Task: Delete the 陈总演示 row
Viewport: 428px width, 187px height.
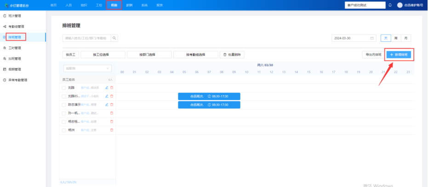Action: pyautogui.click(x=111, y=105)
